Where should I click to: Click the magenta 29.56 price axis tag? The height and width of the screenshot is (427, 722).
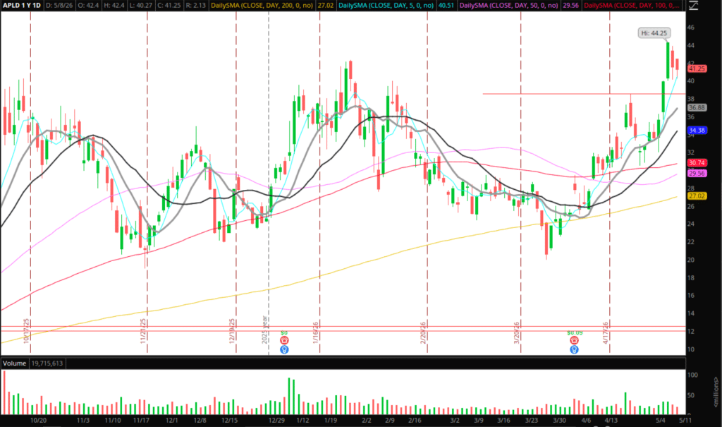tap(697, 174)
